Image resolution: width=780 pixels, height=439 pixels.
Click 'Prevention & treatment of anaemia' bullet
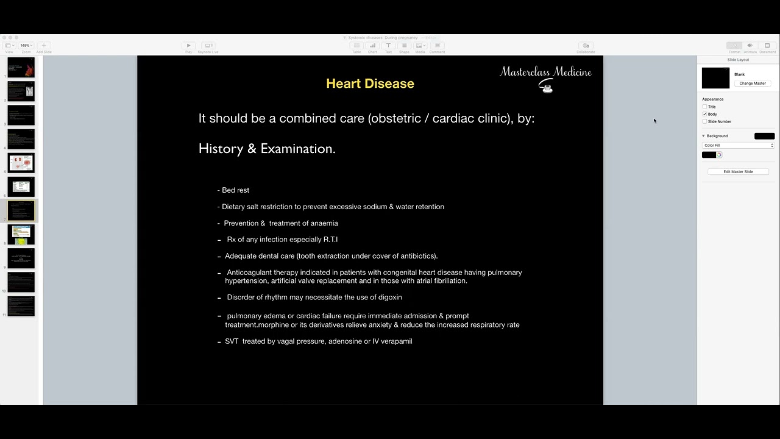pyautogui.click(x=278, y=223)
